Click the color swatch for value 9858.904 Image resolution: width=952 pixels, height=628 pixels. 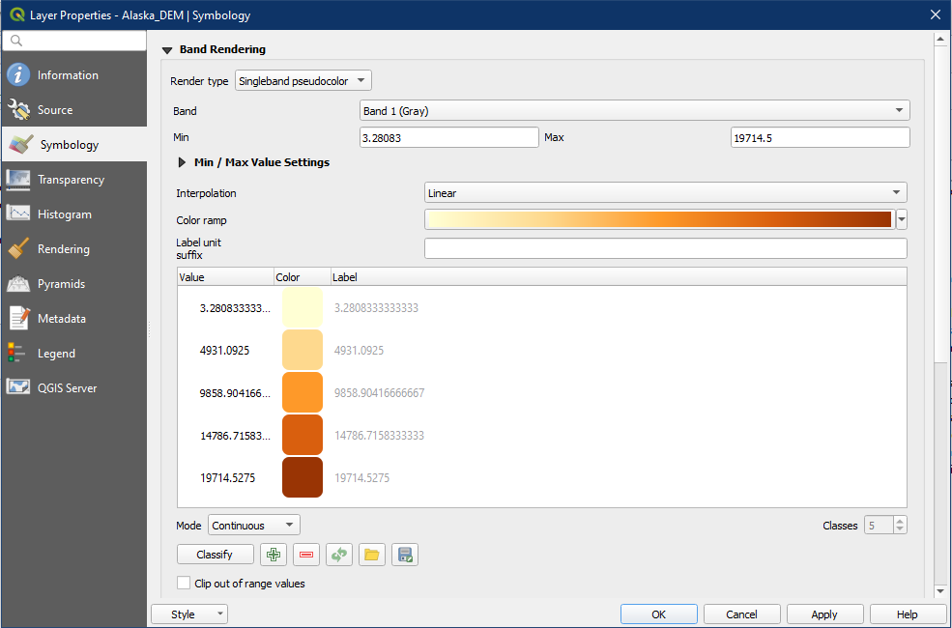[302, 393]
